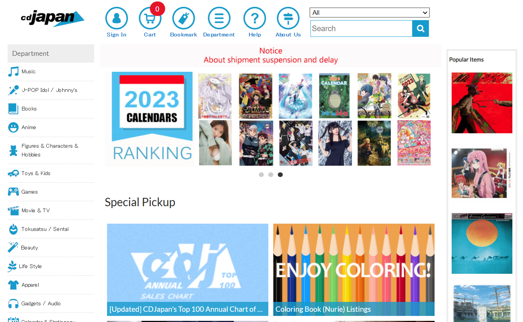Expand the All search category dropdown
The width and height of the screenshot is (523, 322).
(x=370, y=13)
